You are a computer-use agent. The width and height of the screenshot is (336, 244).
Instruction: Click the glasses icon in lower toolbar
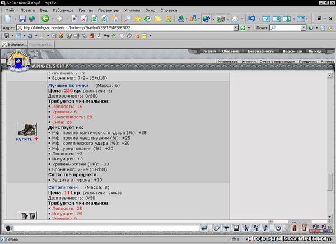point(106,36)
